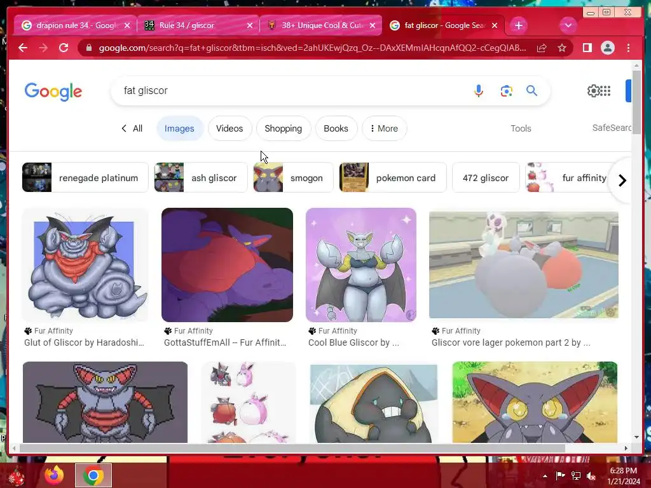Switch to Videos results
651x488 pixels.
pyautogui.click(x=230, y=128)
